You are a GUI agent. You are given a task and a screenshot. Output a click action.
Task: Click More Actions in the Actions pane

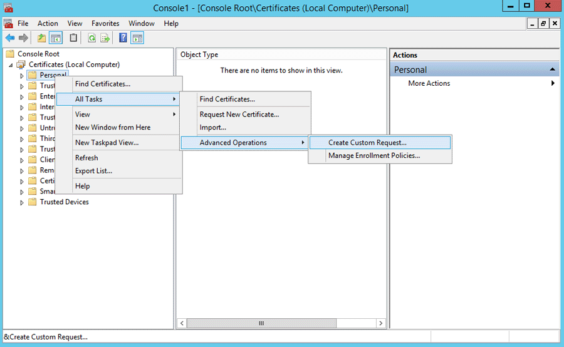coord(429,83)
